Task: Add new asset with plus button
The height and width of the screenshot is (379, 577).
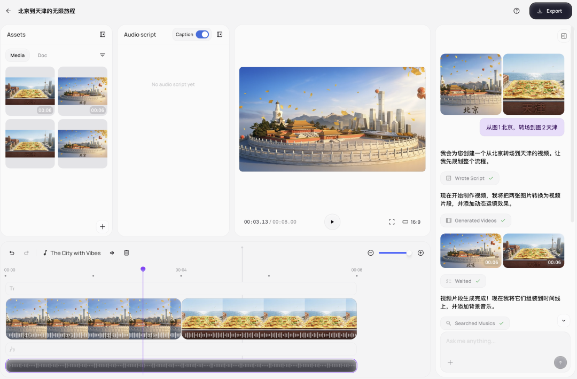Action: (x=103, y=227)
